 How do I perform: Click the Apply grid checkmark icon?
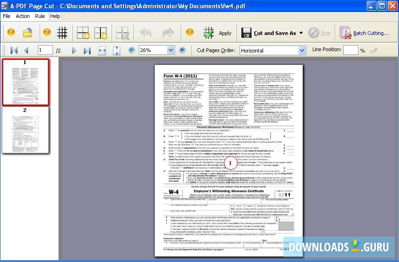tap(209, 33)
